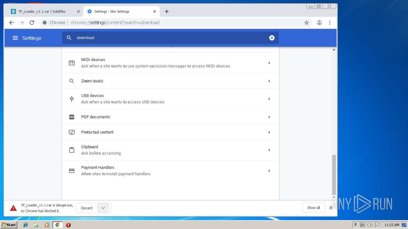Show hidden tray icons

tap(356, 225)
